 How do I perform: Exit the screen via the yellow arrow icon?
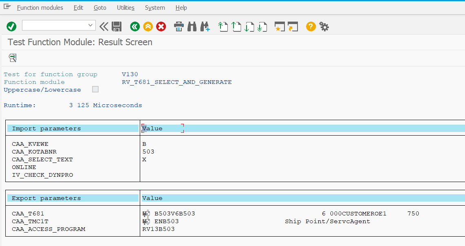click(148, 26)
